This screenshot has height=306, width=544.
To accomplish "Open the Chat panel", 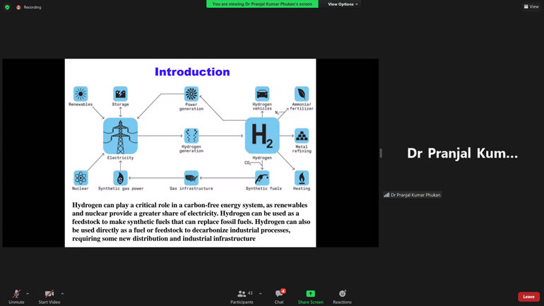I will point(279,295).
